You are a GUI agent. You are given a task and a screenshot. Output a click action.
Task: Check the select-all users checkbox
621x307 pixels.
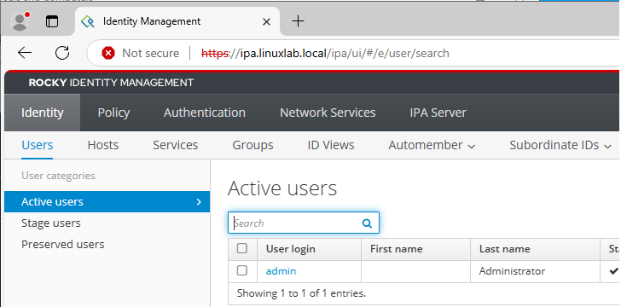242,248
